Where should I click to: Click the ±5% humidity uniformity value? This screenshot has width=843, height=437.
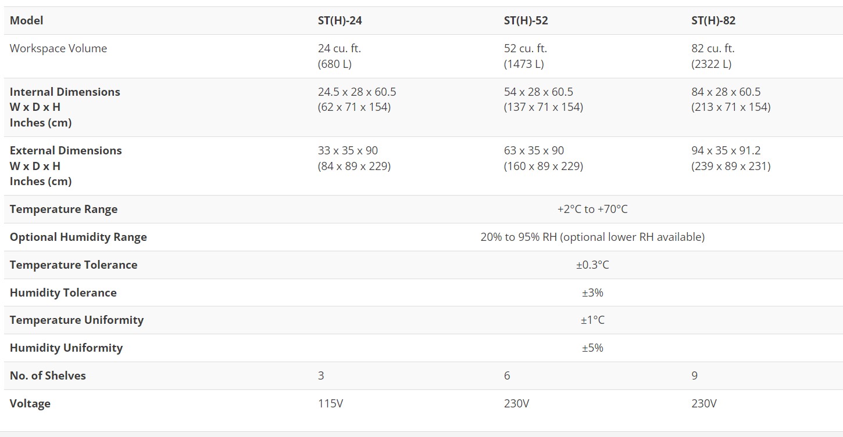click(x=592, y=348)
